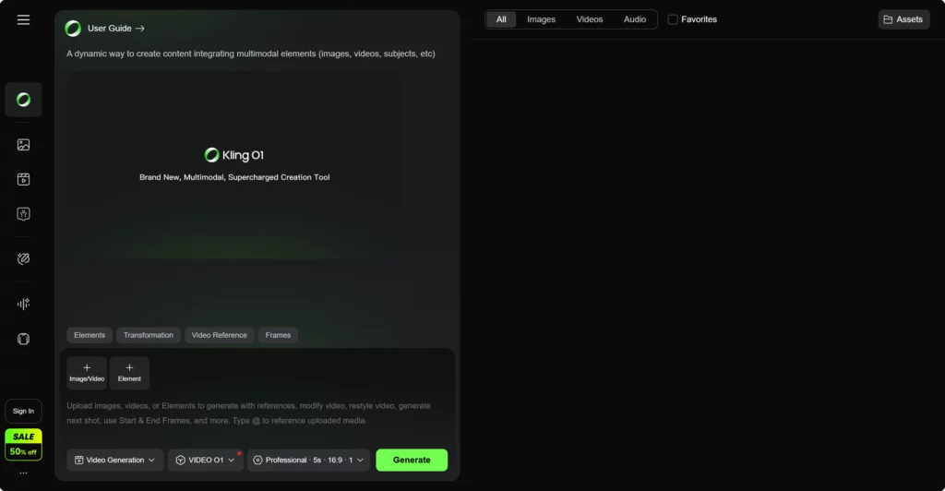Click the Kling O1 preview banner
Viewport: 945px width, 491px height.
click(233, 166)
